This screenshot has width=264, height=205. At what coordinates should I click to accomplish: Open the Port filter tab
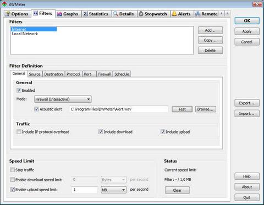[x=89, y=74]
